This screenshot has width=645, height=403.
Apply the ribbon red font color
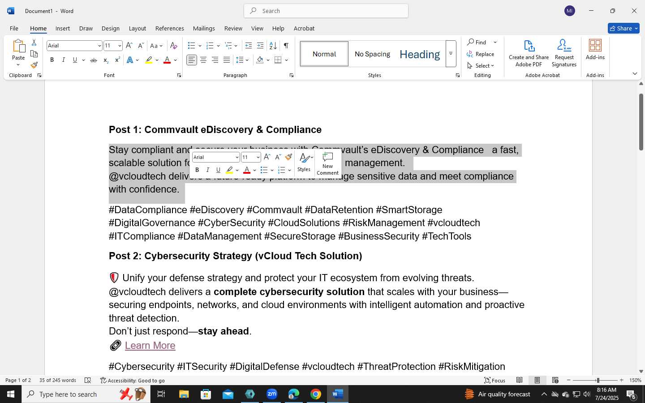point(167,60)
